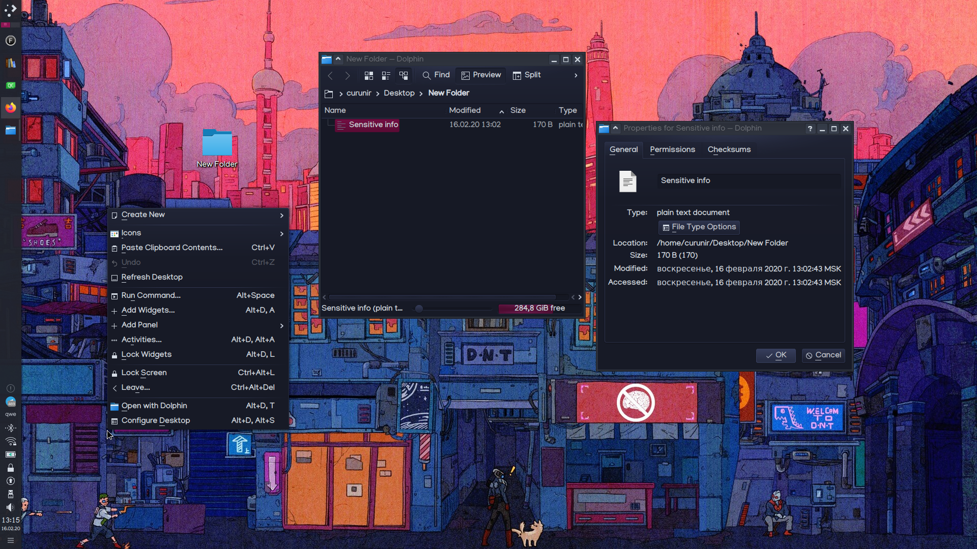Go back with Dolphin's back arrow
977x549 pixels.
click(x=330, y=76)
